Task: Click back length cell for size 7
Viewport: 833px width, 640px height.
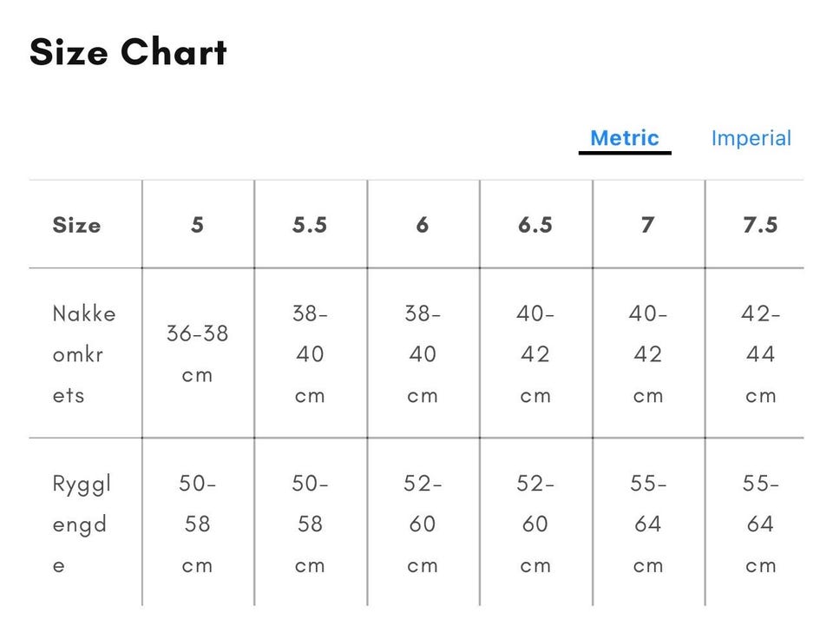Action: [x=647, y=525]
